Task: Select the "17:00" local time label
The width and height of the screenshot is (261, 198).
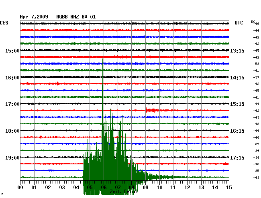Action: pos(12,104)
